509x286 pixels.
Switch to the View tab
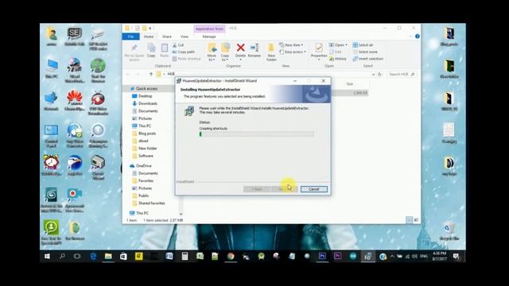[185, 37]
